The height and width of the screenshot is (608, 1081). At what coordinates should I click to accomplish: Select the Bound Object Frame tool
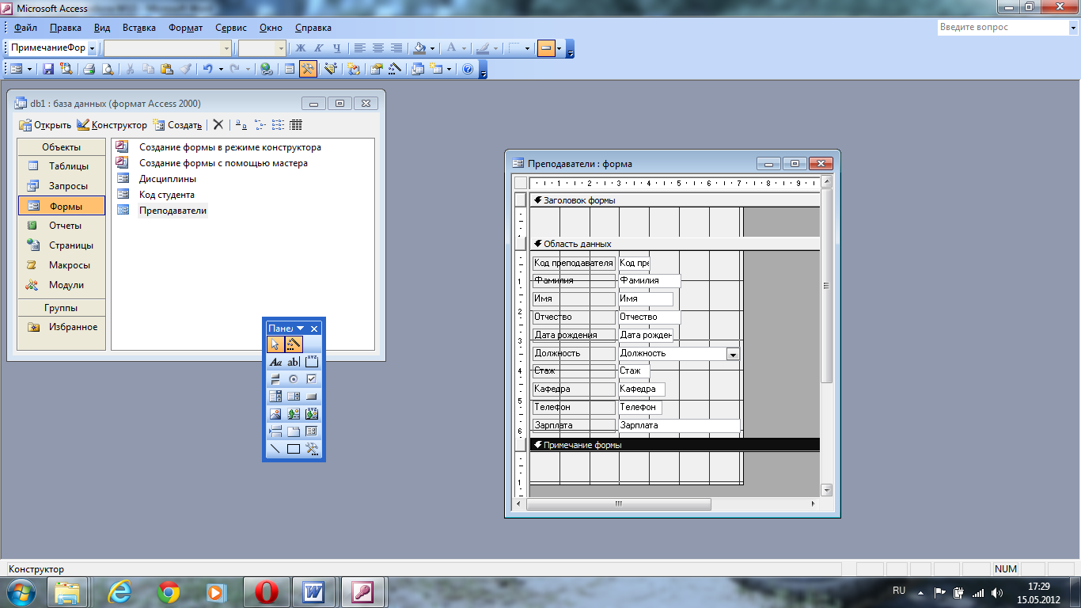tap(312, 413)
